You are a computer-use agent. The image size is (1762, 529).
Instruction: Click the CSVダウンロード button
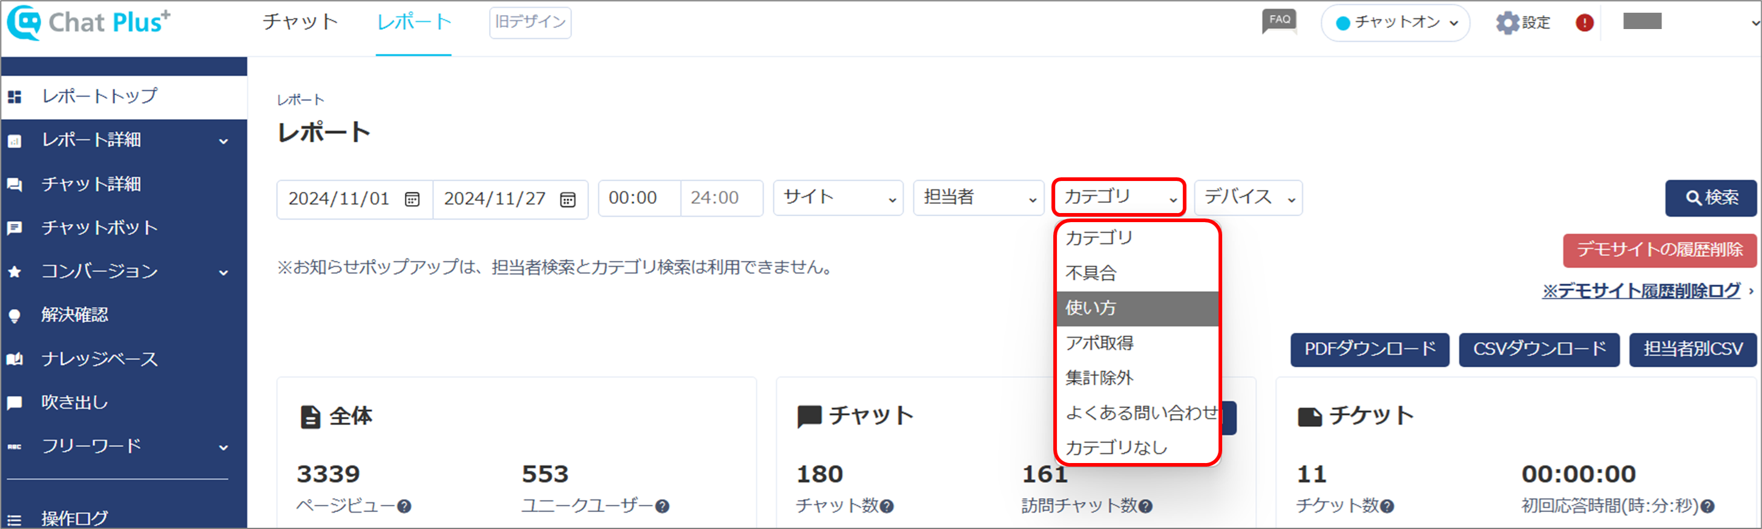[x=1539, y=350]
